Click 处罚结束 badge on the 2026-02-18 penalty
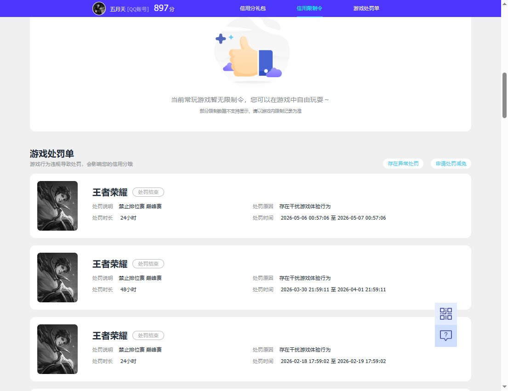This screenshot has height=391, width=508. [x=148, y=336]
